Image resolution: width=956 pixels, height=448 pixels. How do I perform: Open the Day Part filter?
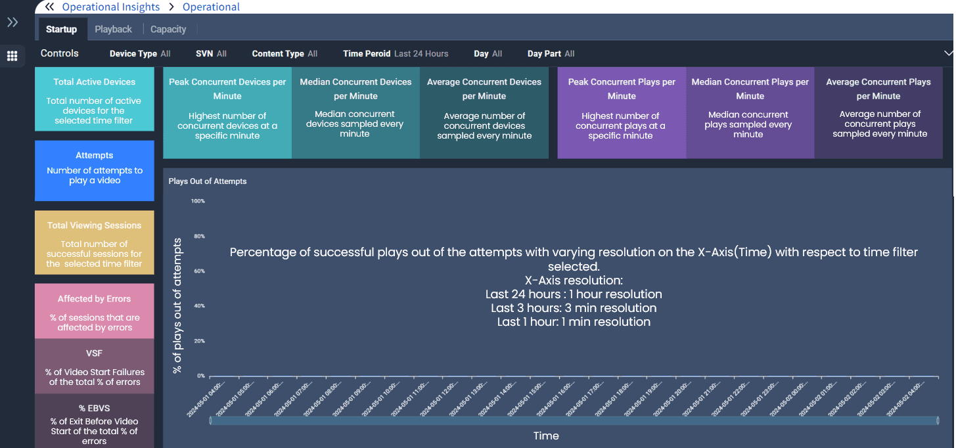[x=551, y=54]
